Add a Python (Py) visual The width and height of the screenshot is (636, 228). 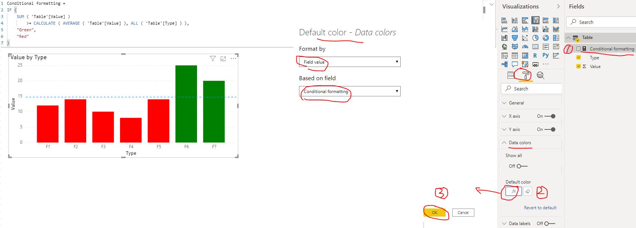[x=545, y=56]
